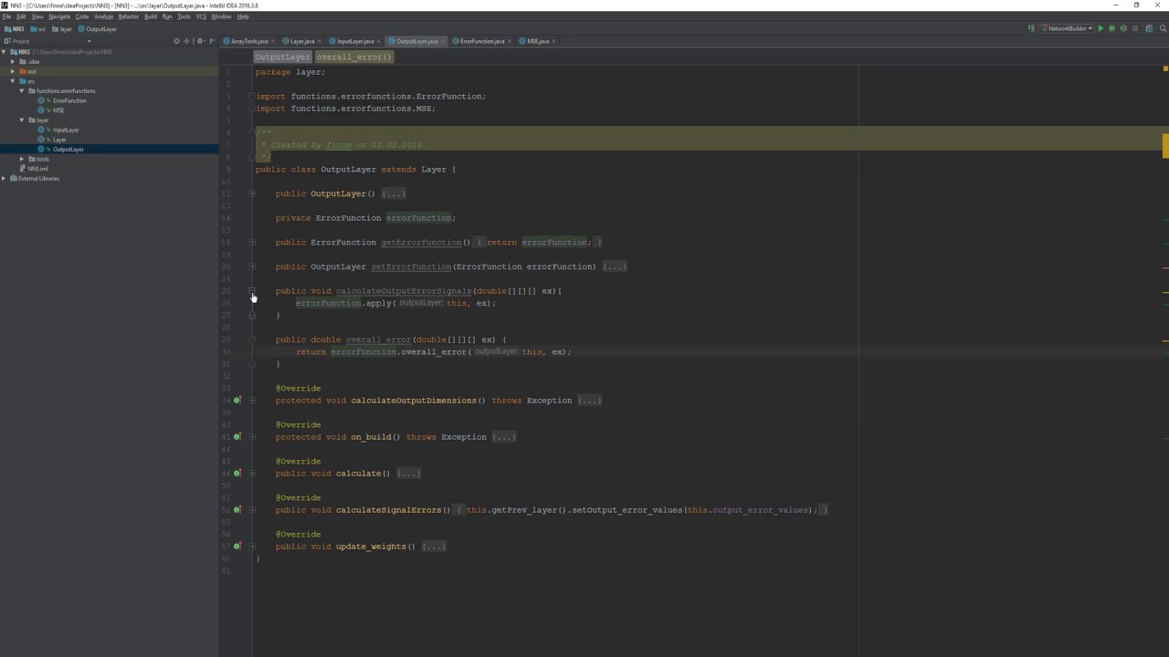This screenshot has height=657, width=1169.
Task: Collapse the src folder
Action: point(13,81)
